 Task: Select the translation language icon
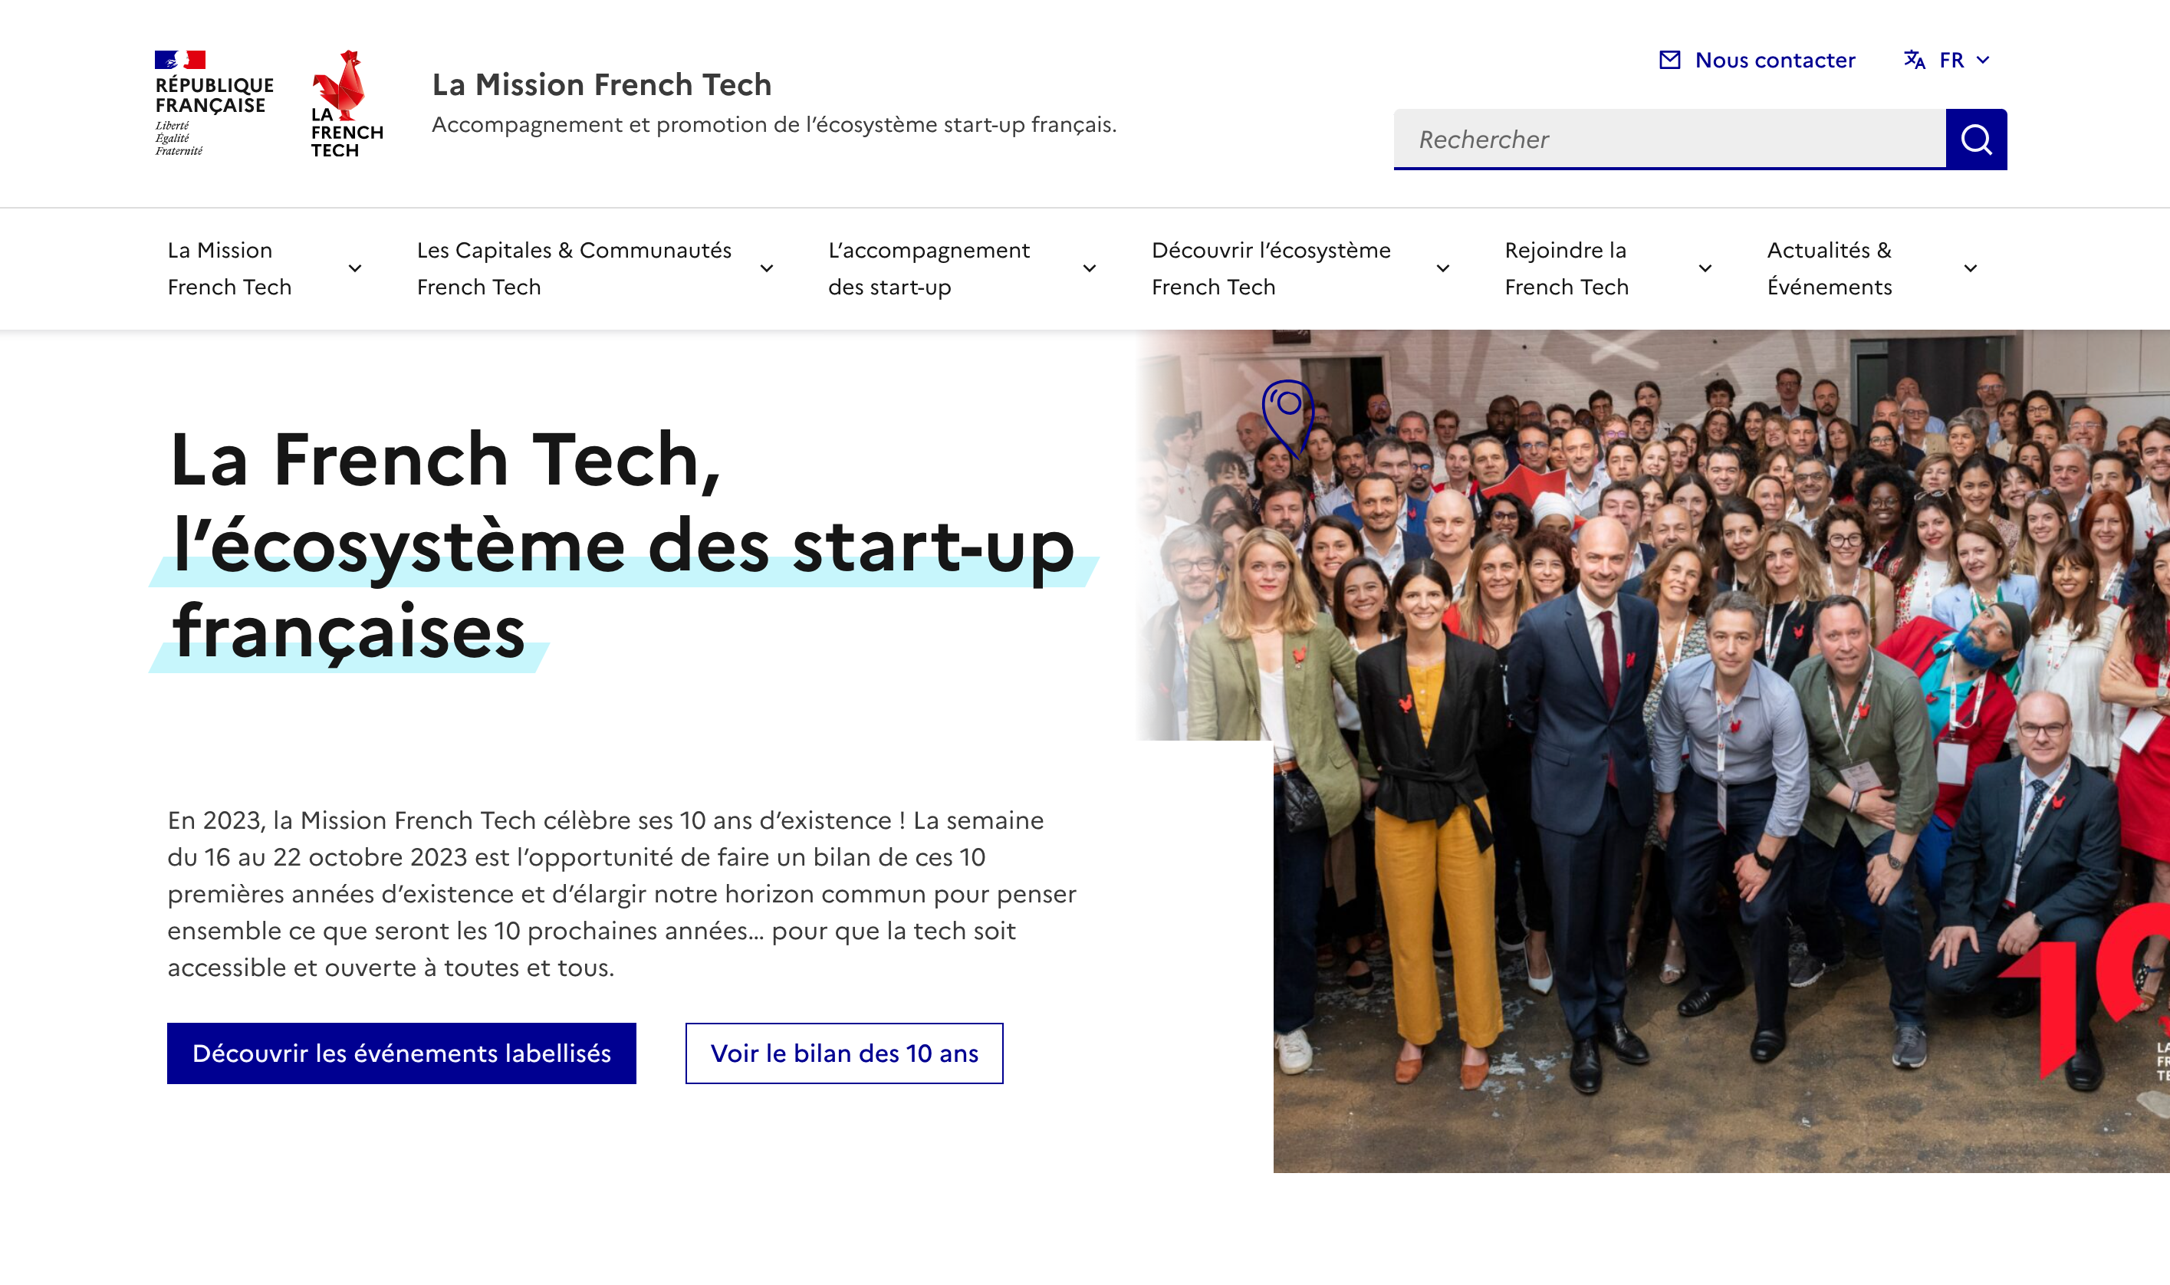click(x=1913, y=60)
